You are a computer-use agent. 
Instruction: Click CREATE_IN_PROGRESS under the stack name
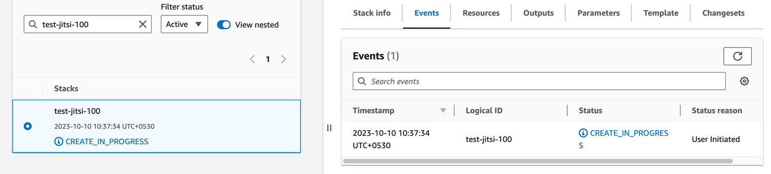pos(107,141)
